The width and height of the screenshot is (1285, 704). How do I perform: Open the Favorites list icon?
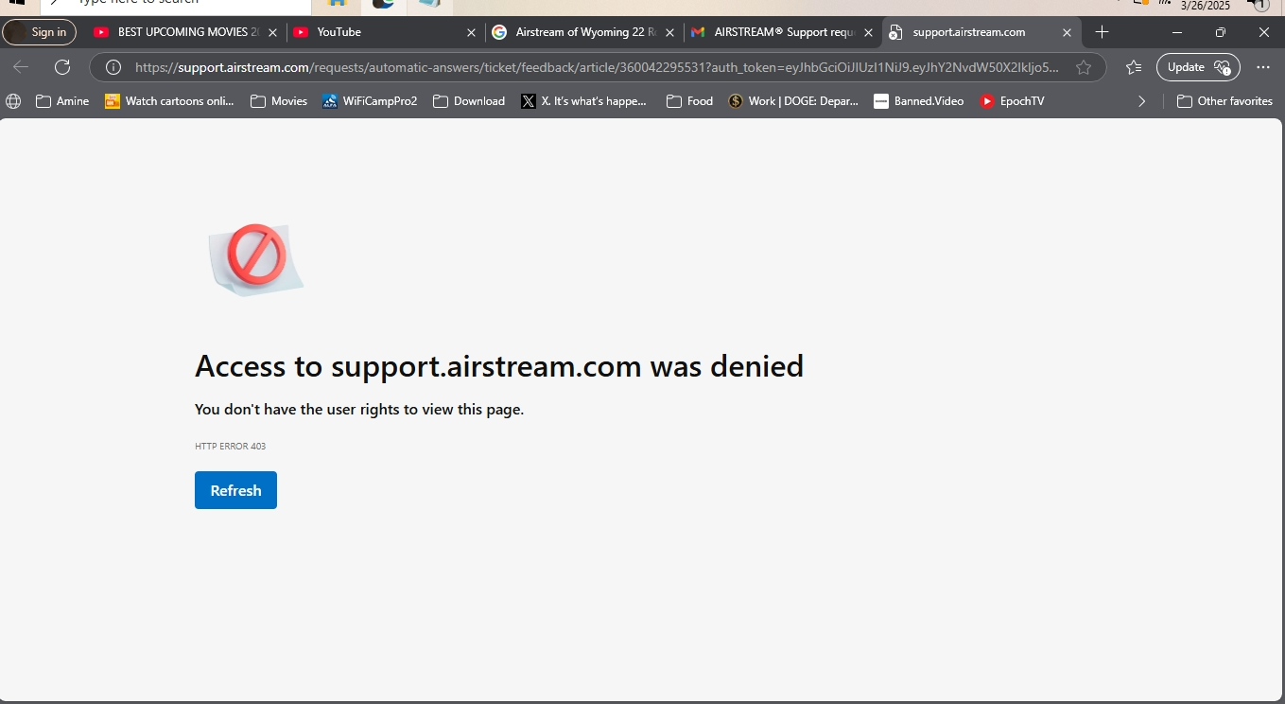pyautogui.click(x=1134, y=67)
